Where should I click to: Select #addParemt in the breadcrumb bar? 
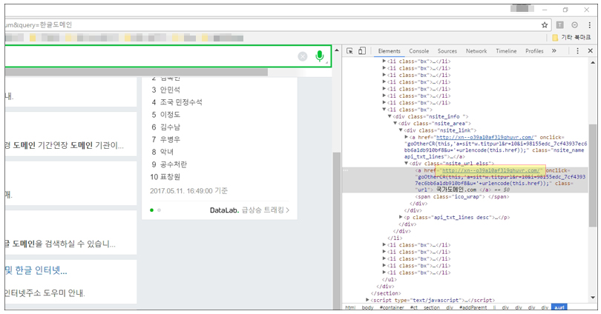coord(473,307)
